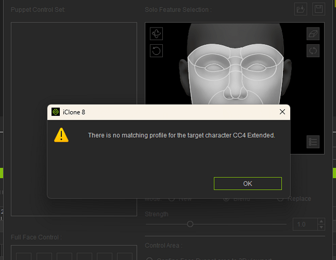Click the save profile disk icon
This screenshot has height=260, width=336.
point(319,9)
